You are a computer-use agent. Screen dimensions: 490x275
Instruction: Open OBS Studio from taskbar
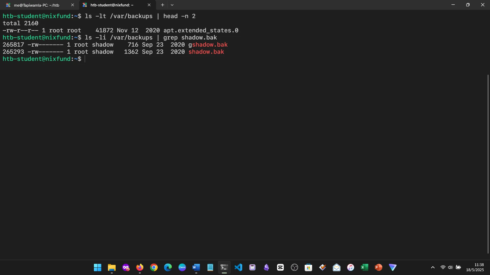pyautogui.click(x=294, y=267)
